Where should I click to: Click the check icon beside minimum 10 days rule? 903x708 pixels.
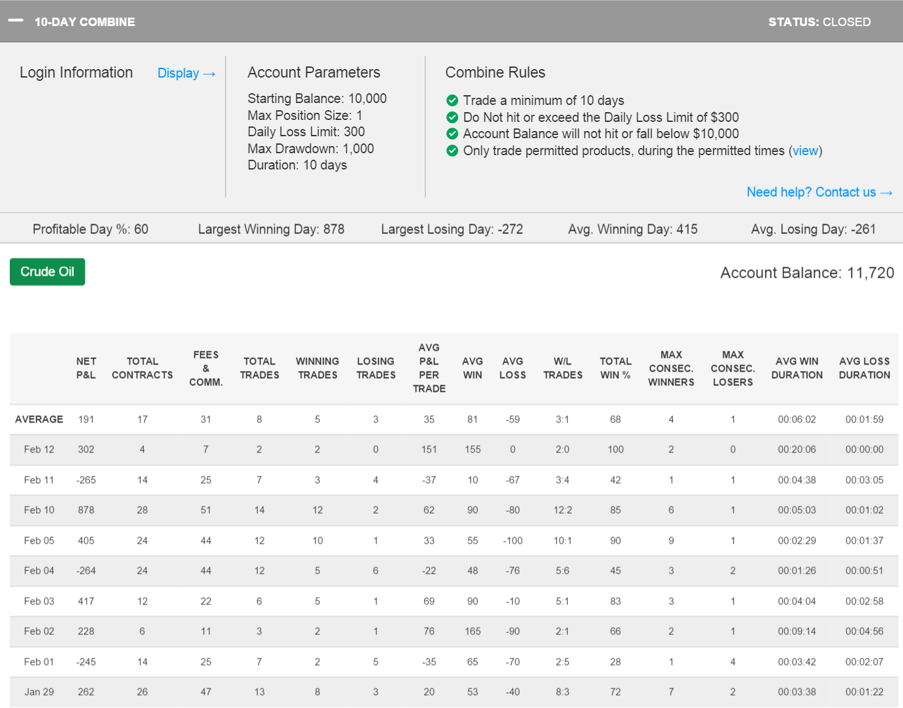coord(452,100)
